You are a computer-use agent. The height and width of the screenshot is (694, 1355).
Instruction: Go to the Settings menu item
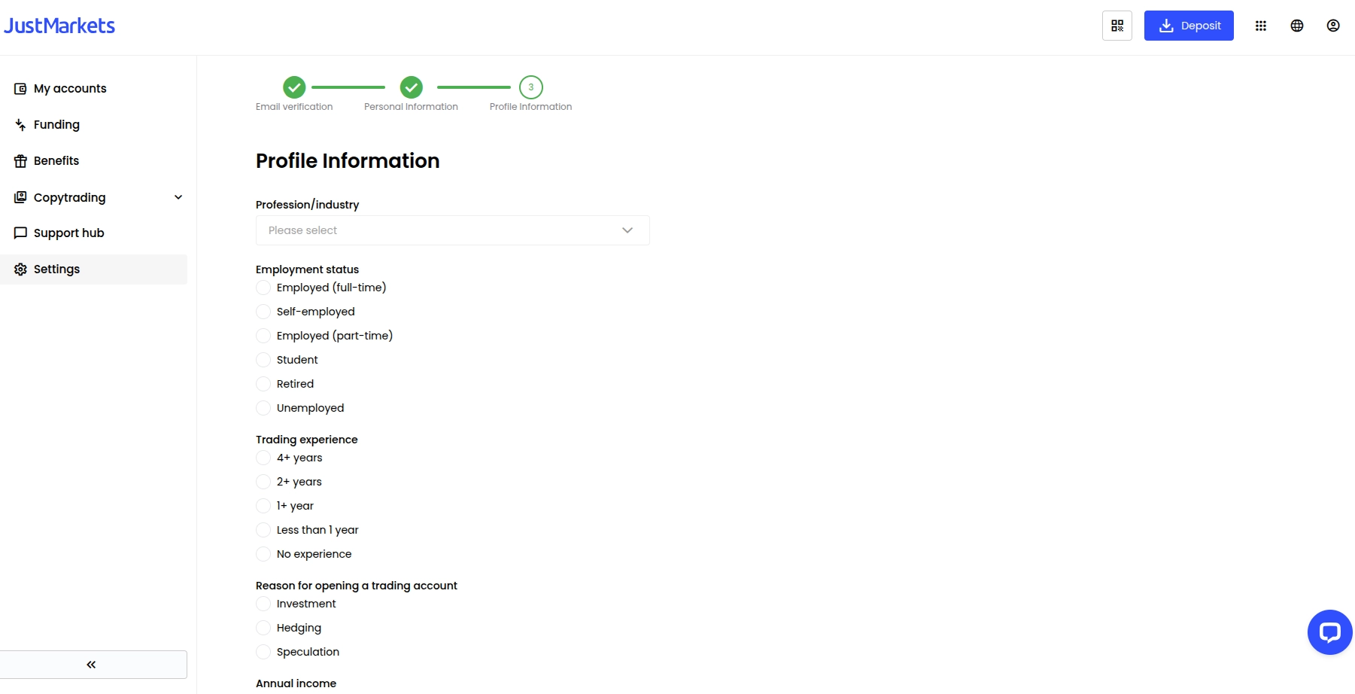[x=56, y=269]
